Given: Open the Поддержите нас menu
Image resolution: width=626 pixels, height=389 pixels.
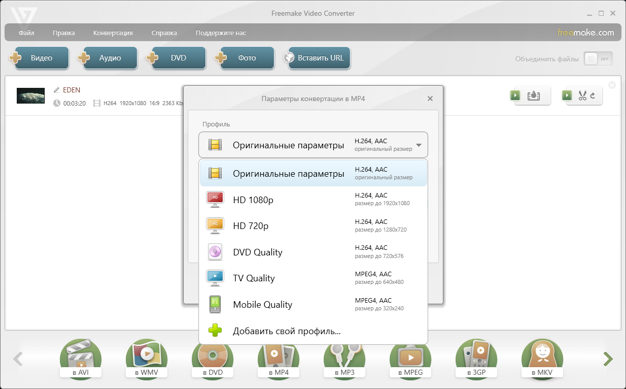Looking at the screenshot, I should click(x=221, y=33).
